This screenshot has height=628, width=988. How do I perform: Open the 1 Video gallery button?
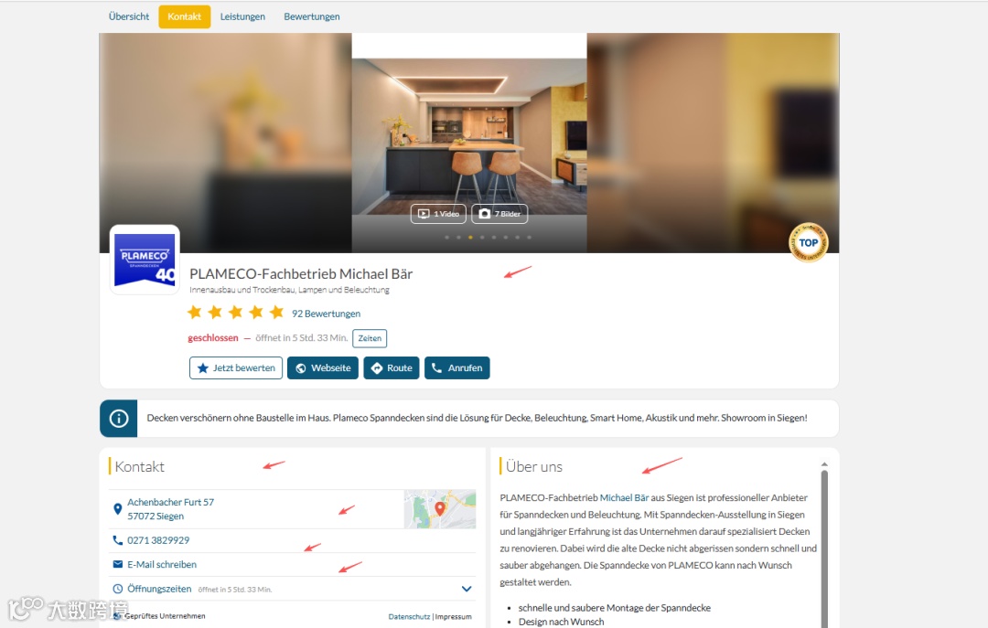[438, 214]
